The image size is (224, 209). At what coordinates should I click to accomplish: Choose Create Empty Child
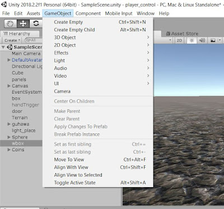(98, 30)
